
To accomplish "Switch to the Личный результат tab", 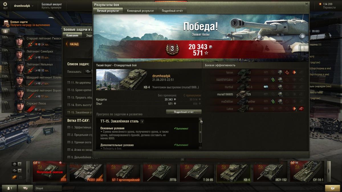I will [x=108, y=11].
